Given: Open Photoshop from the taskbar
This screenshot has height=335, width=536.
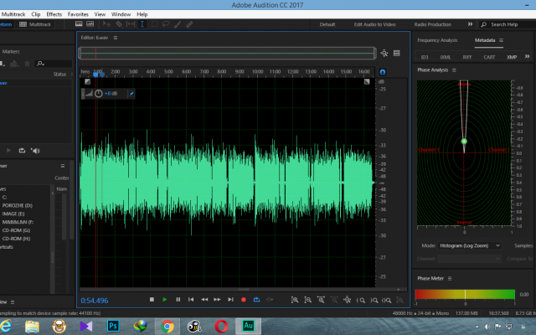Looking at the screenshot, I should tap(113, 326).
